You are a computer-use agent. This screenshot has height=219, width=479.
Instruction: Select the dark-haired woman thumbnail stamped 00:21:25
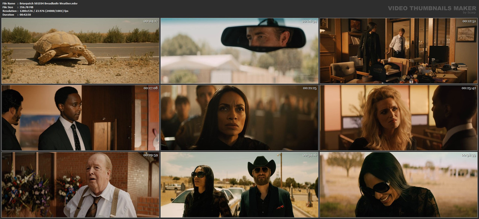click(x=239, y=118)
